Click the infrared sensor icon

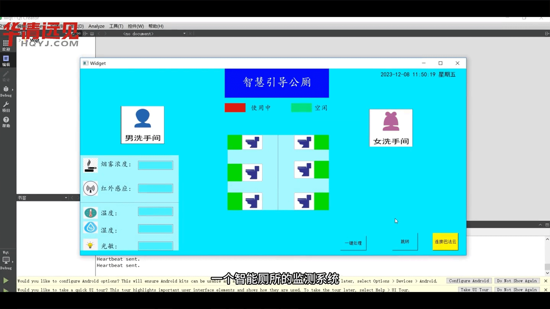[x=91, y=188]
